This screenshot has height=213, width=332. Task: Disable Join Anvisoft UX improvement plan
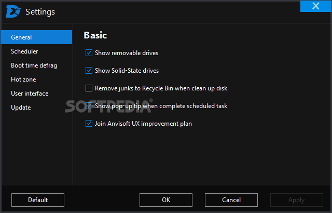(89, 123)
